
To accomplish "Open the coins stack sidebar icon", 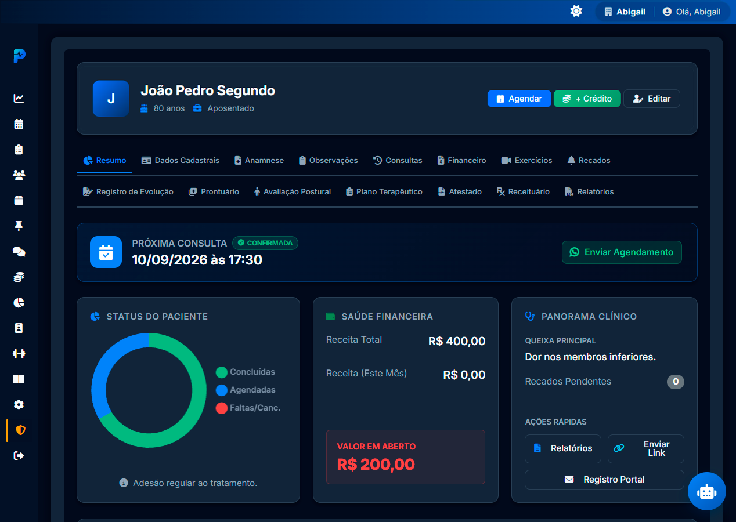I will click(19, 277).
